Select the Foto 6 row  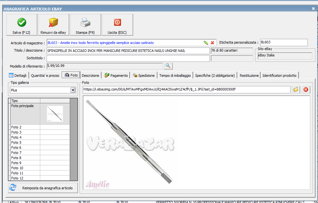(x=40, y=148)
